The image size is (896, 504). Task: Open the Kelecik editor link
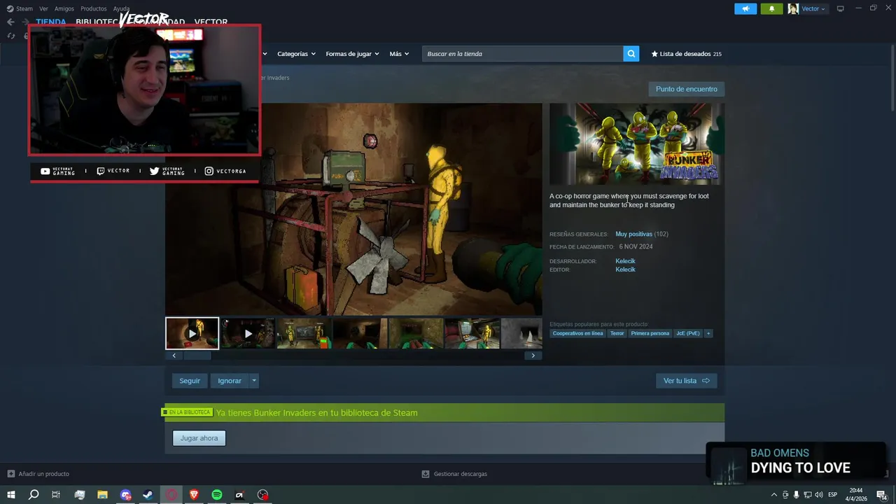625,269
